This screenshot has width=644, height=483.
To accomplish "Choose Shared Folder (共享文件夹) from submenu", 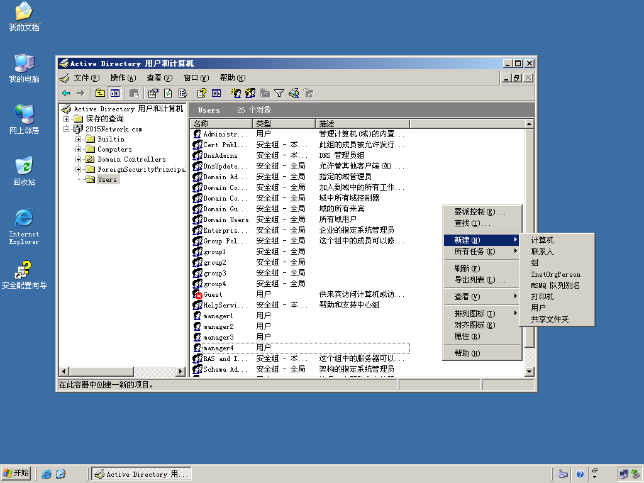I will 557,319.
